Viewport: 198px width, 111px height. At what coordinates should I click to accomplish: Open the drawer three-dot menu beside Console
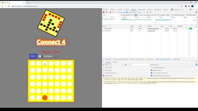tap(104, 62)
